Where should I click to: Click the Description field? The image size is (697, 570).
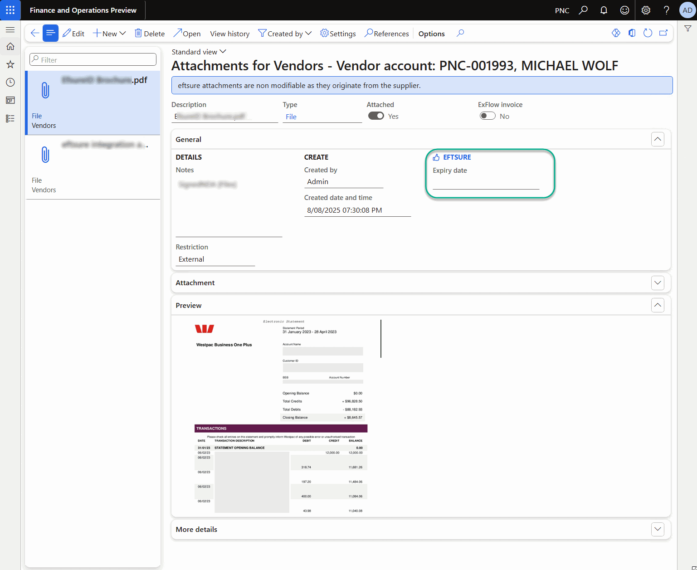224,117
